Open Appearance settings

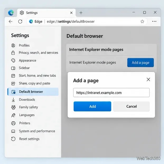tap(27, 61)
